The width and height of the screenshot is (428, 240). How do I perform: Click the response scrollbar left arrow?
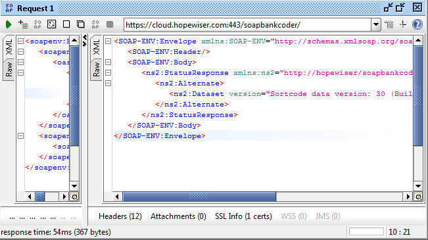(x=118, y=197)
